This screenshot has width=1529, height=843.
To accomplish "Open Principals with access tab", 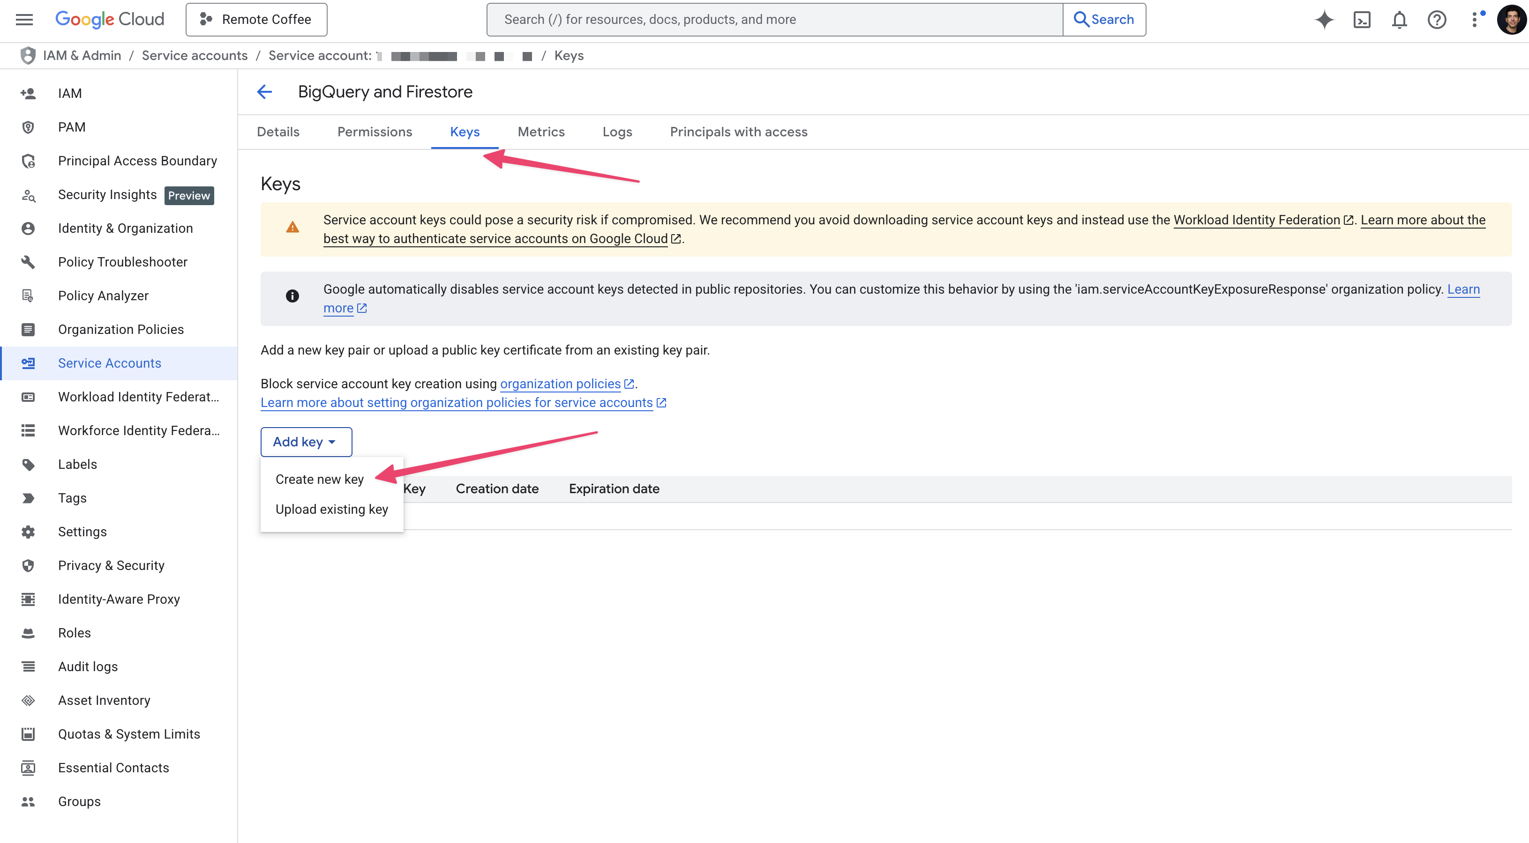I will pos(738,132).
